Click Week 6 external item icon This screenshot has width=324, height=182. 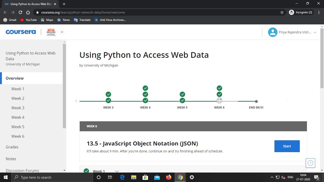coord(219,101)
